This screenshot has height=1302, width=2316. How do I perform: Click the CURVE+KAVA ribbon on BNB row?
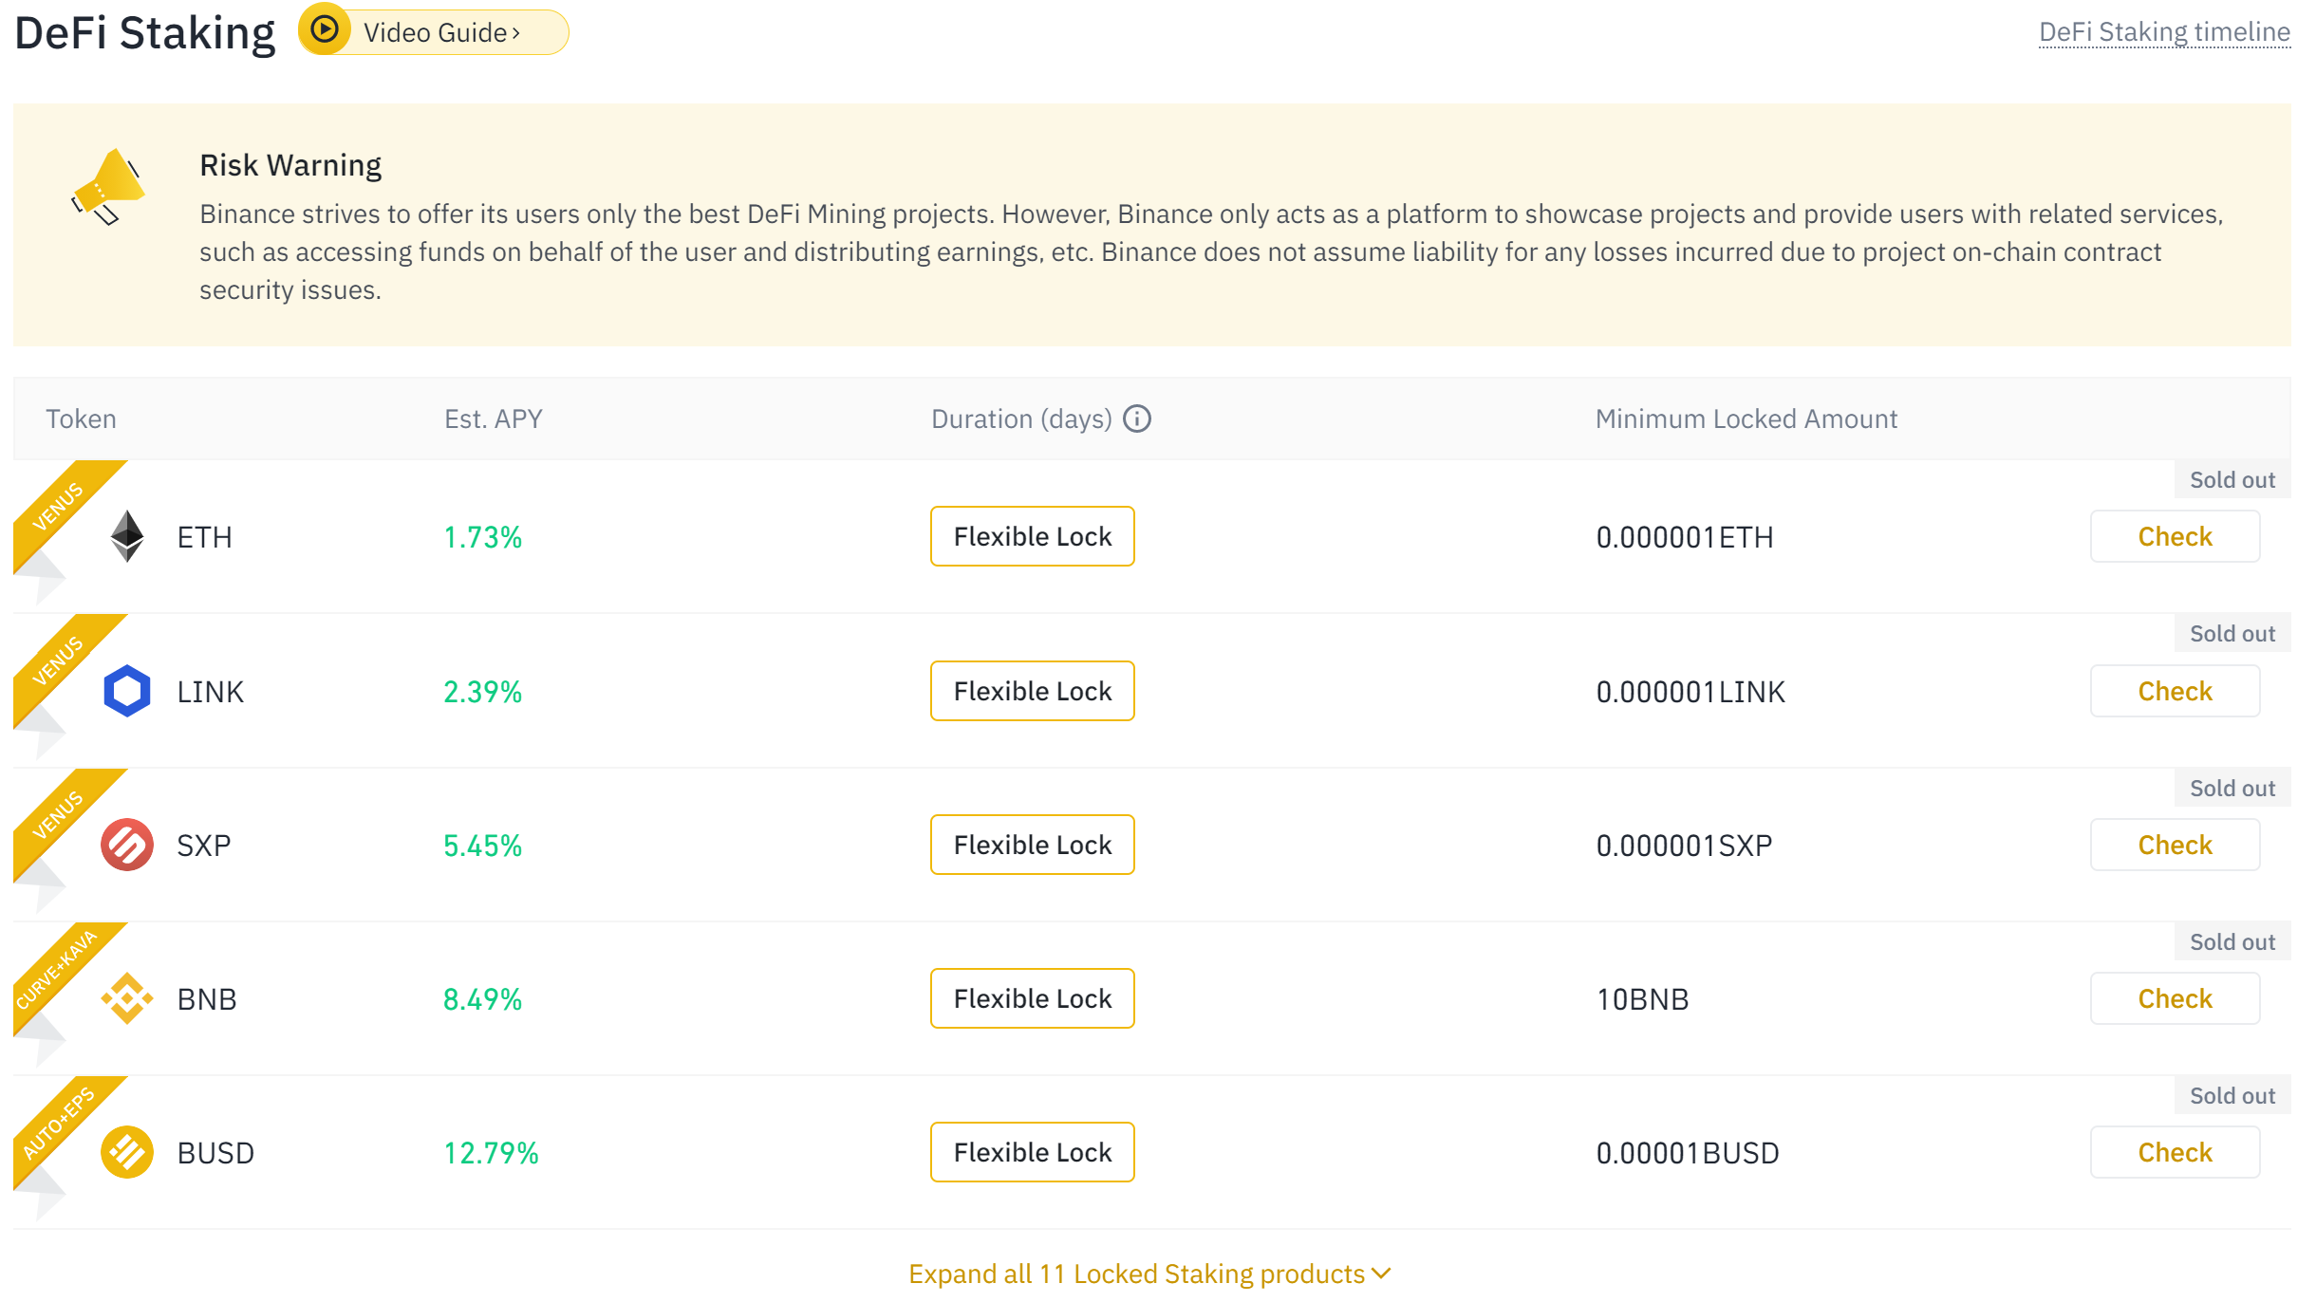(59, 969)
